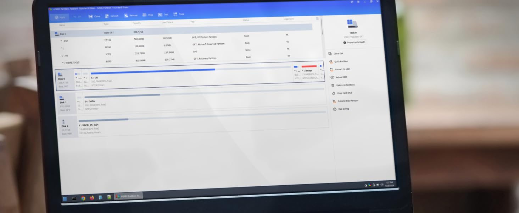
Task: Click the Redo arrow in toolbar
Action: (x=80, y=17)
